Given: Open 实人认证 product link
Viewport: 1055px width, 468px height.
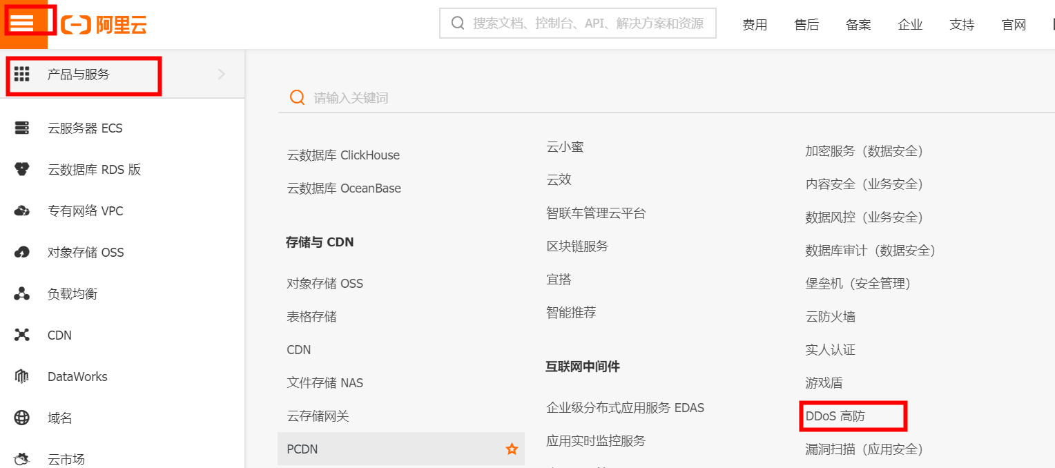Looking at the screenshot, I should (x=831, y=350).
